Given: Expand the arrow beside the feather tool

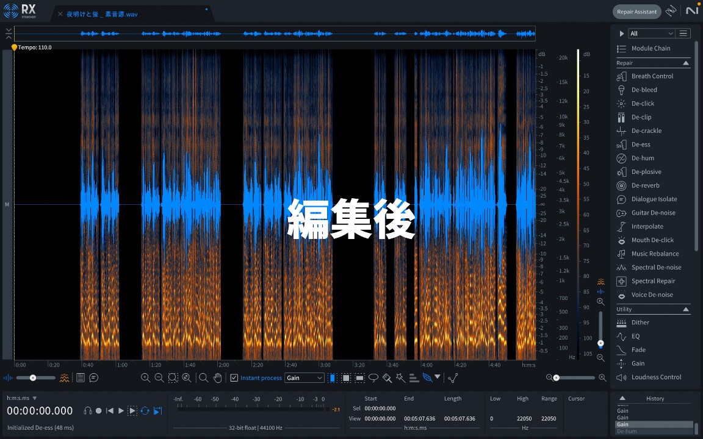Looking at the screenshot, I should click(x=438, y=377).
